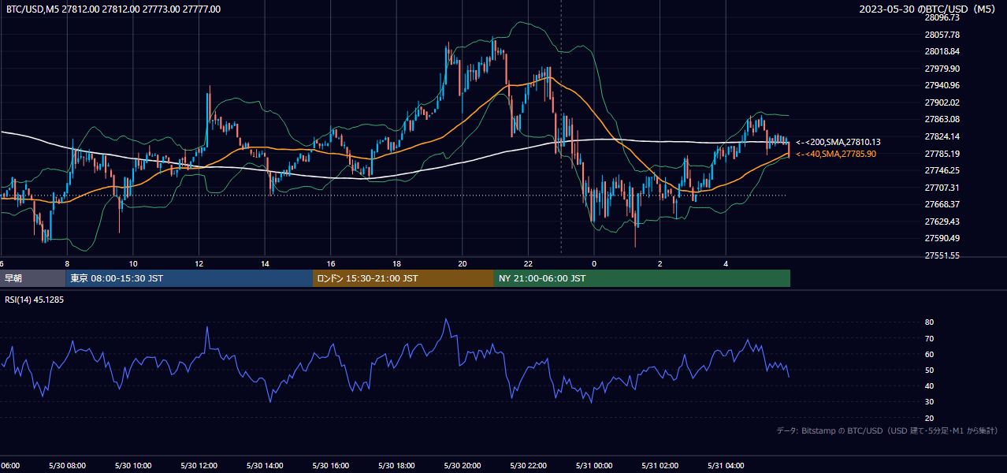Select the ロンドン 15:30-21:00 JST session bar
The height and width of the screenshot is (473, 1007).
tap(403, 278)
